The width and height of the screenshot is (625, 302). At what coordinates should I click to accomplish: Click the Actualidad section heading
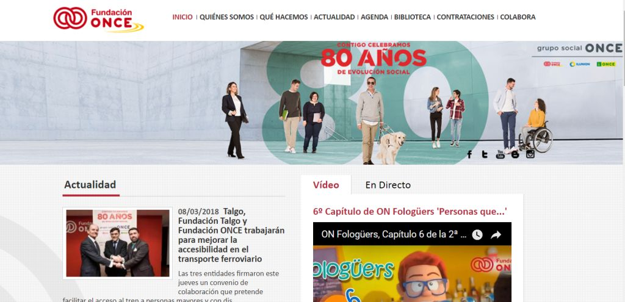pyautogui.click(x=90, y=184)
